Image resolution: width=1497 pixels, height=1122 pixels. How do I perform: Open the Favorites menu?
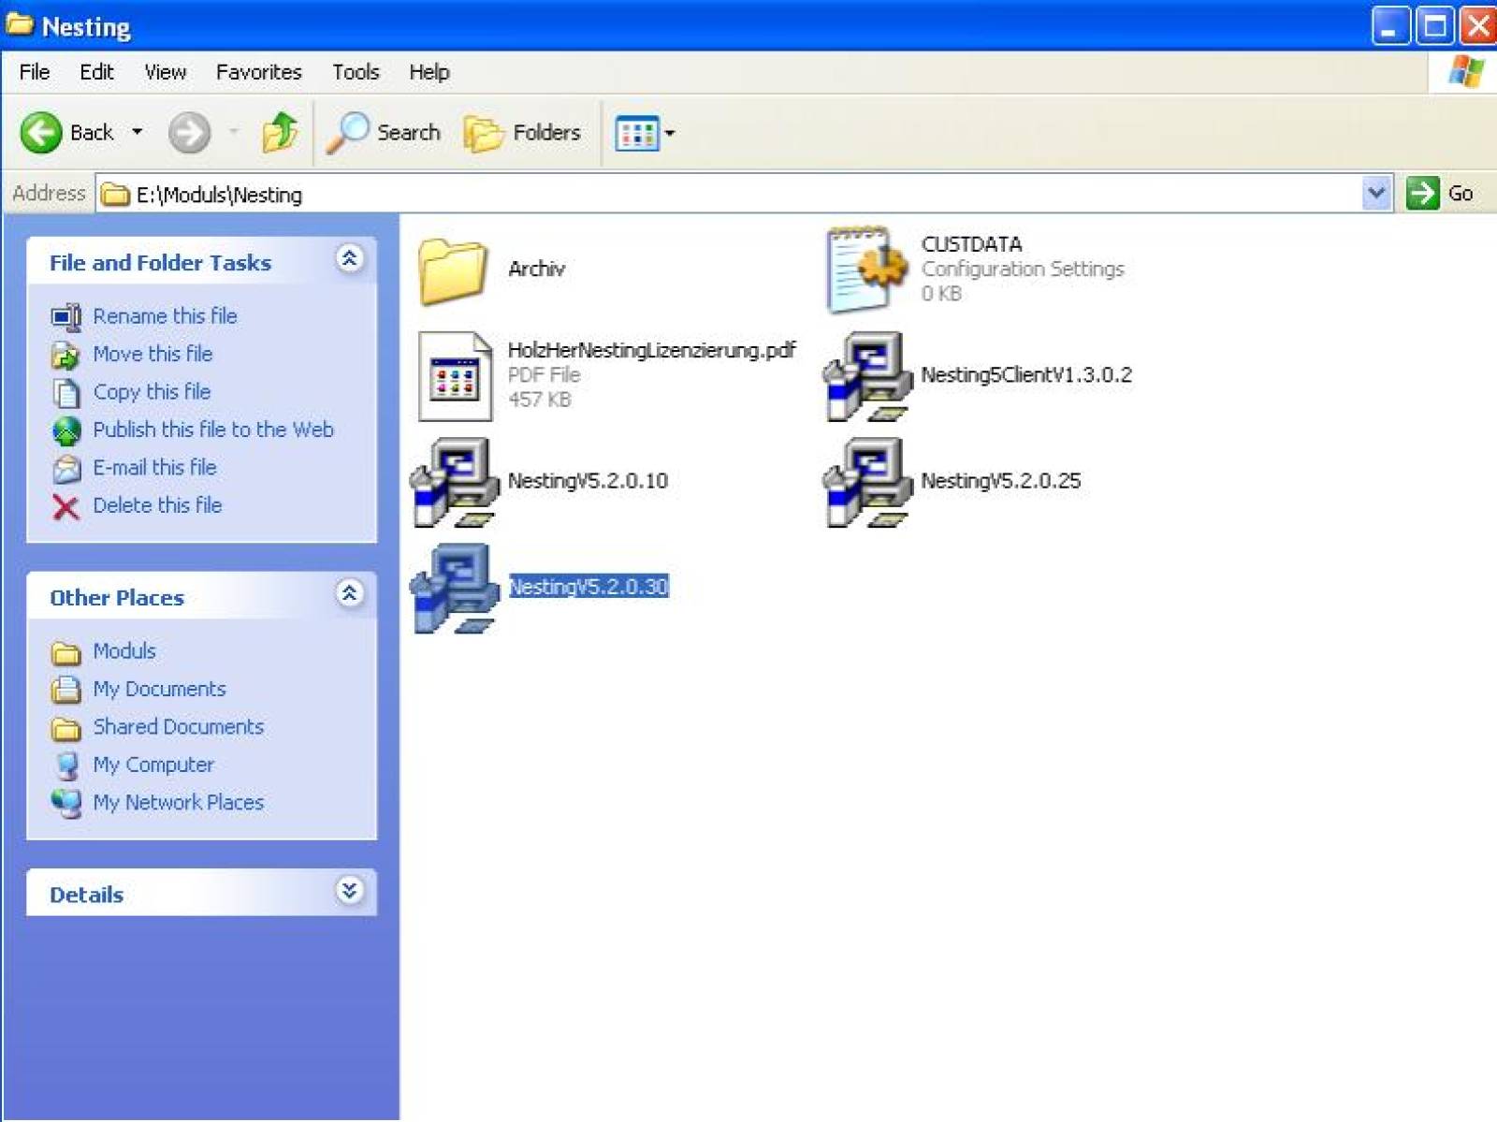[258, 72]
